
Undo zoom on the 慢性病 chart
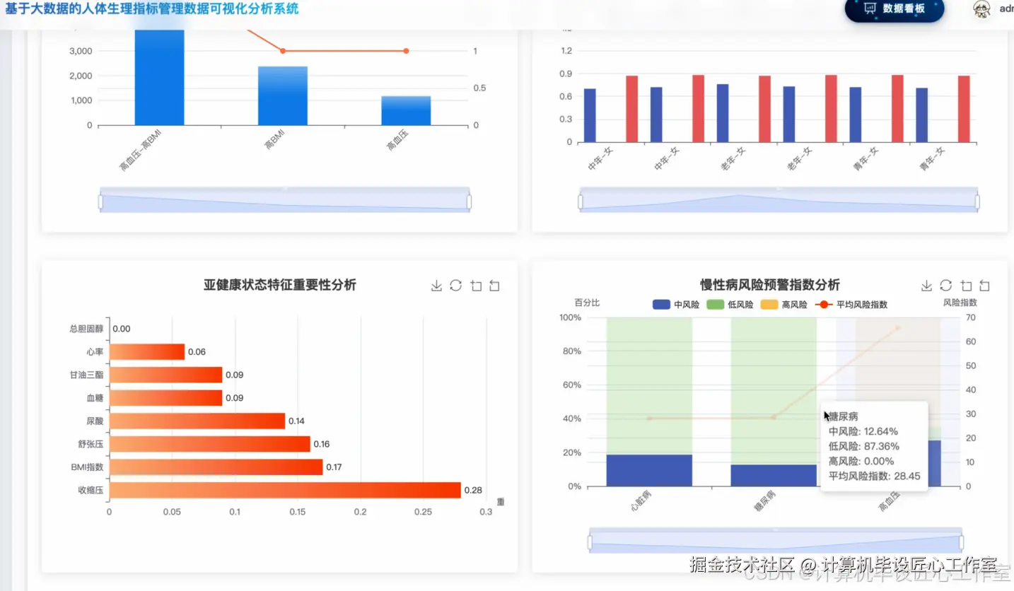[x=984, y=286]
